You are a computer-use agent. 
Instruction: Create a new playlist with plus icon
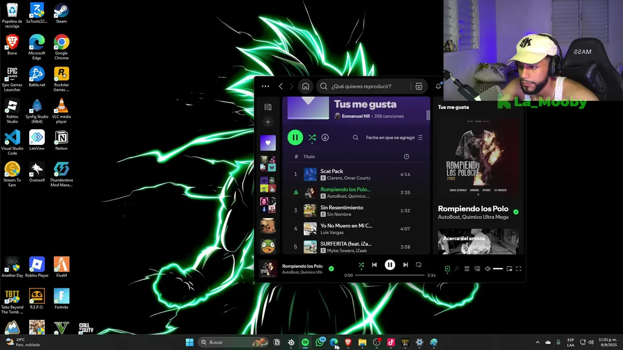[x=268, y=122]
